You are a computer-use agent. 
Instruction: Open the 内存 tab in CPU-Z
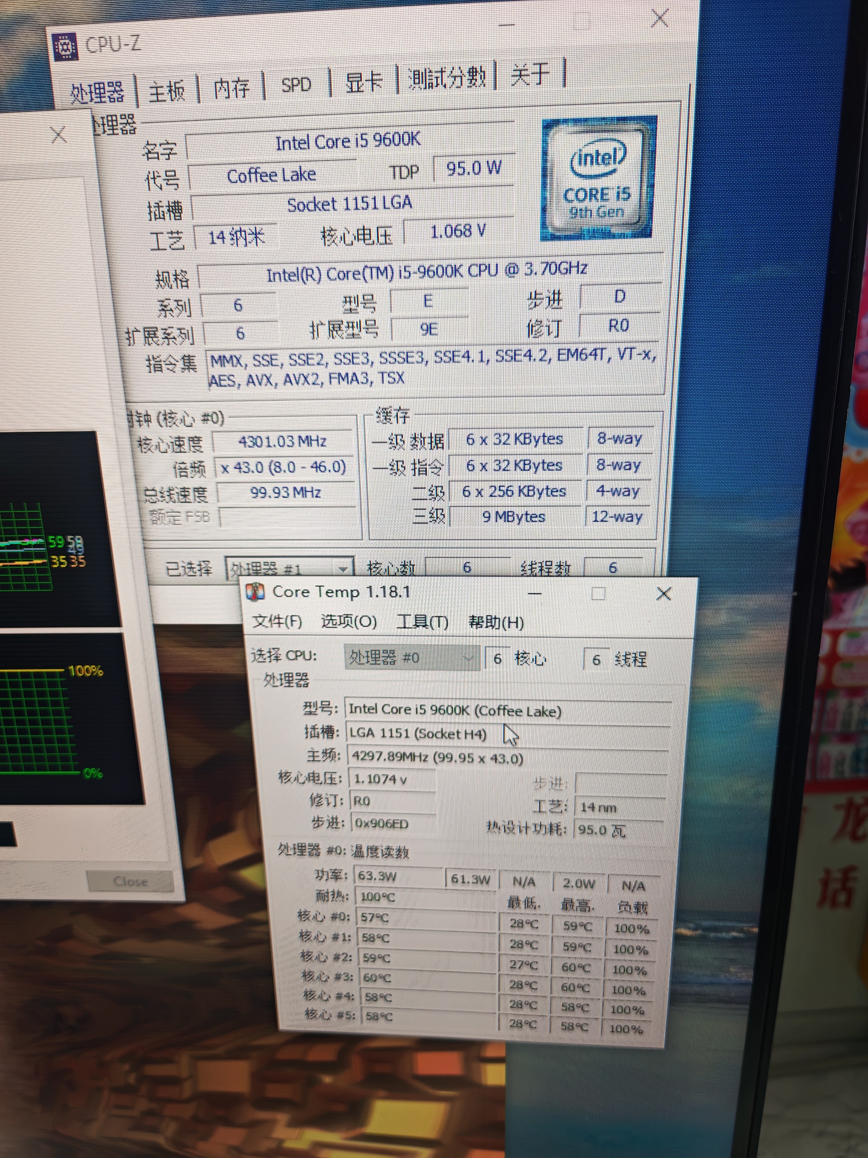[x=231, y=88]
